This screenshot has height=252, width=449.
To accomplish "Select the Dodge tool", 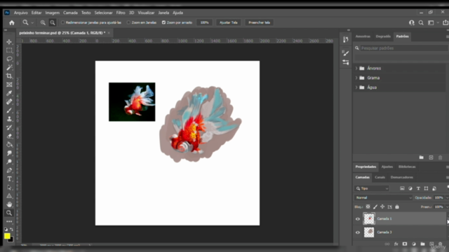I will pyautogui.click(x=9, y=162).
